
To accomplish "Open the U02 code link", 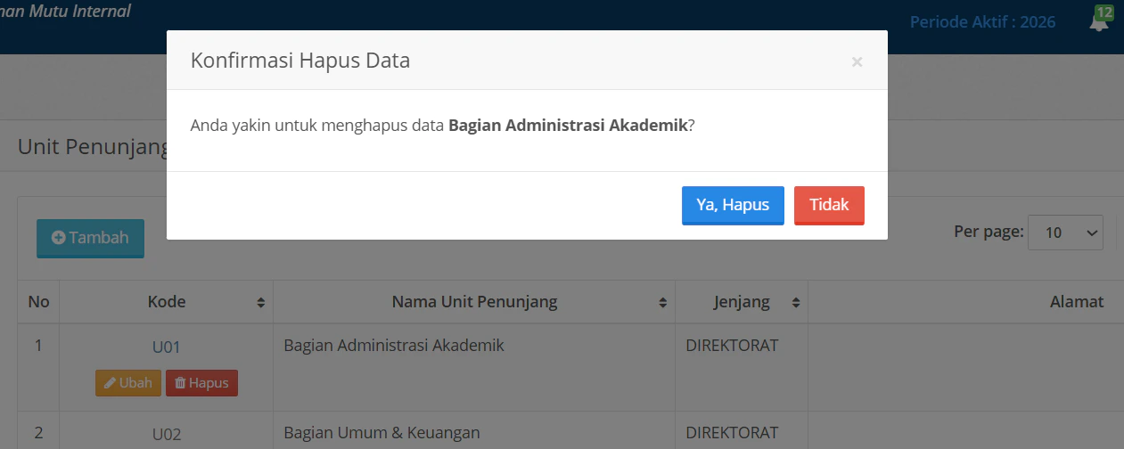I will [x=167, y=435].
